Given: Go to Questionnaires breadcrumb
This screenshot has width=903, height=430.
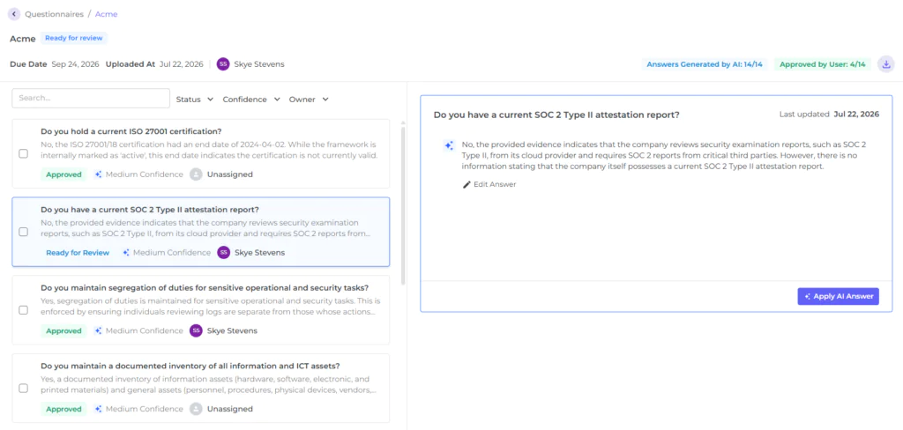Looking at the screenshot, I should 54,14.
